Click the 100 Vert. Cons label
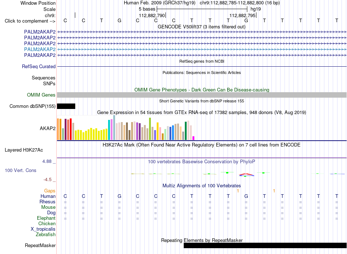347x254 pixels. 20,170
